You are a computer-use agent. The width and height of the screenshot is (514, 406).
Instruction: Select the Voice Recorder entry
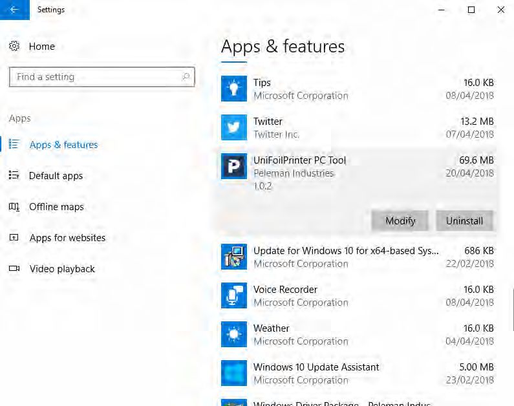point(285,290)
